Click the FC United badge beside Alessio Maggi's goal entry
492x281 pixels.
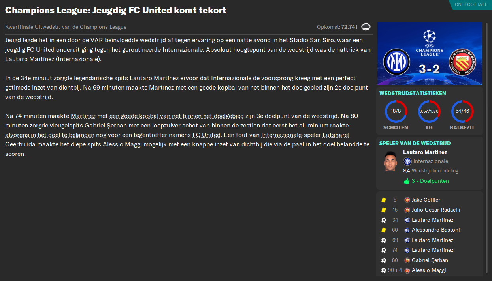407,270
